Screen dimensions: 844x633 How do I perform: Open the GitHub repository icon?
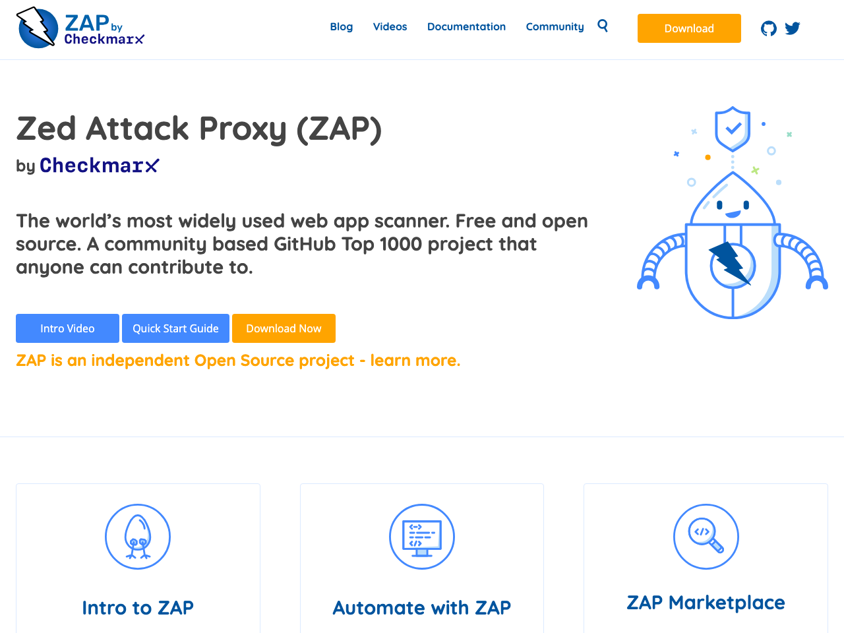pos(768,28)
